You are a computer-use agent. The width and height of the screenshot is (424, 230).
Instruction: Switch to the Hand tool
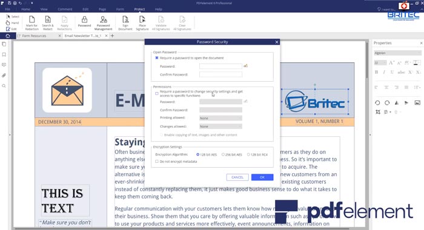13,23
